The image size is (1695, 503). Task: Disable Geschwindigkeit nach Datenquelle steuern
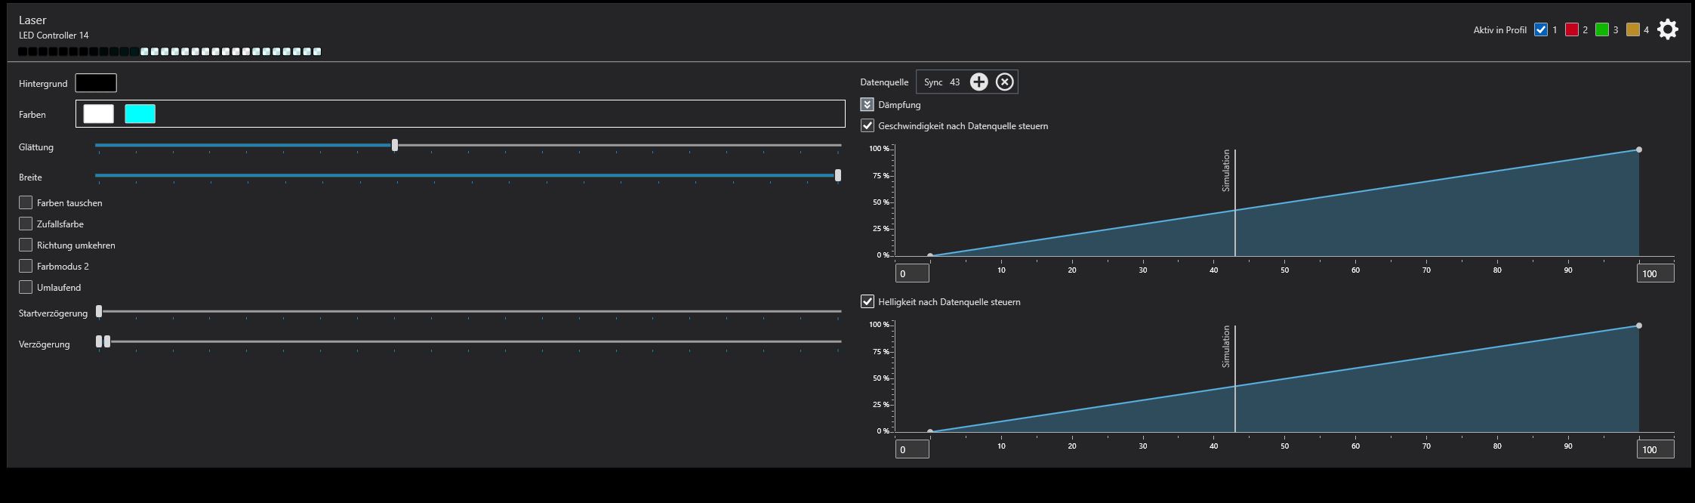[868, 126]
